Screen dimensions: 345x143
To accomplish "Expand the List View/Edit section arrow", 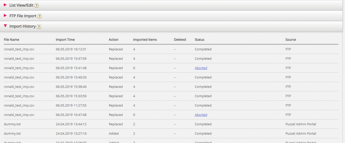I will click(x=5, y=5).
